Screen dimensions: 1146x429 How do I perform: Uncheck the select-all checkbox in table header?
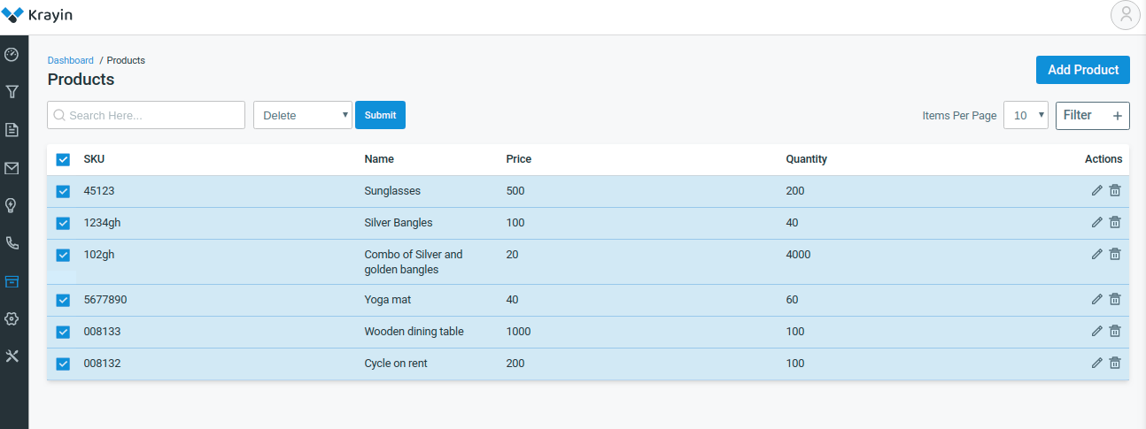[63, 159]
